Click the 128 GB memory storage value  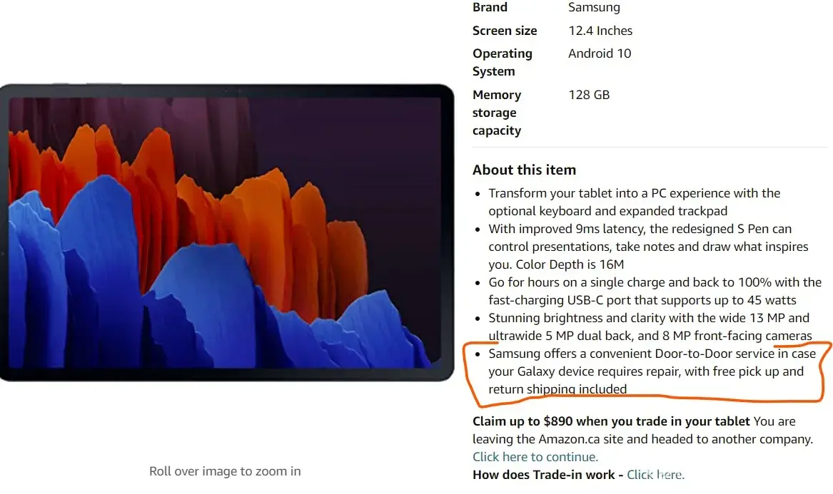pyautogui.click(x=589, y=95)
